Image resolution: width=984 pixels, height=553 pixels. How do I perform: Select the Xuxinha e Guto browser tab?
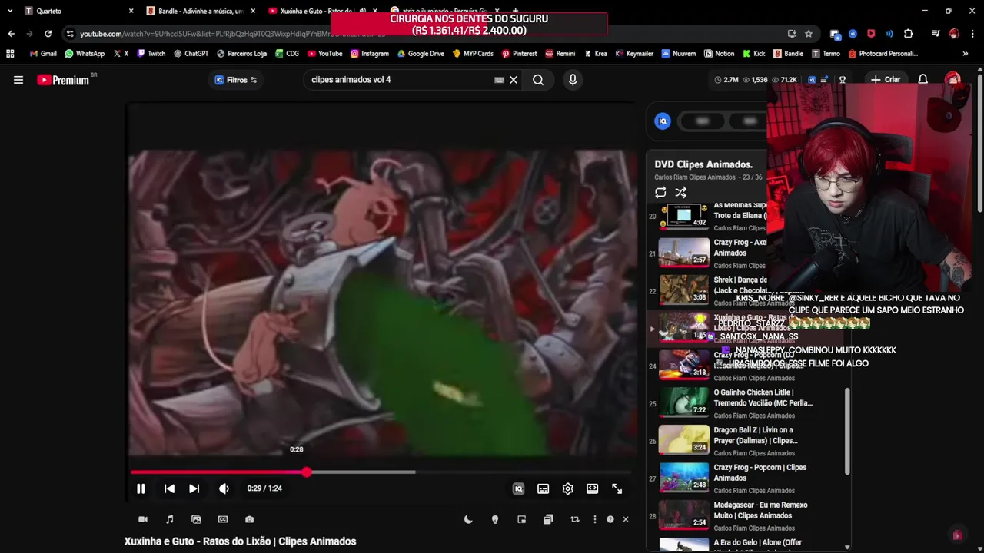tap(323, 11)
